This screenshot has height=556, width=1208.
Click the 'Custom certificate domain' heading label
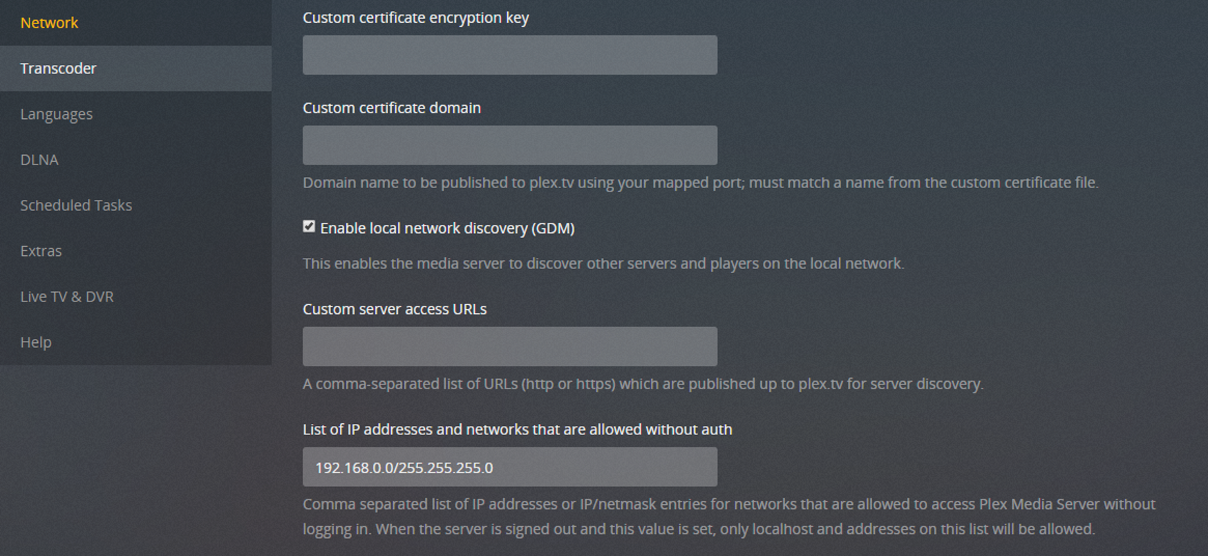391,108
